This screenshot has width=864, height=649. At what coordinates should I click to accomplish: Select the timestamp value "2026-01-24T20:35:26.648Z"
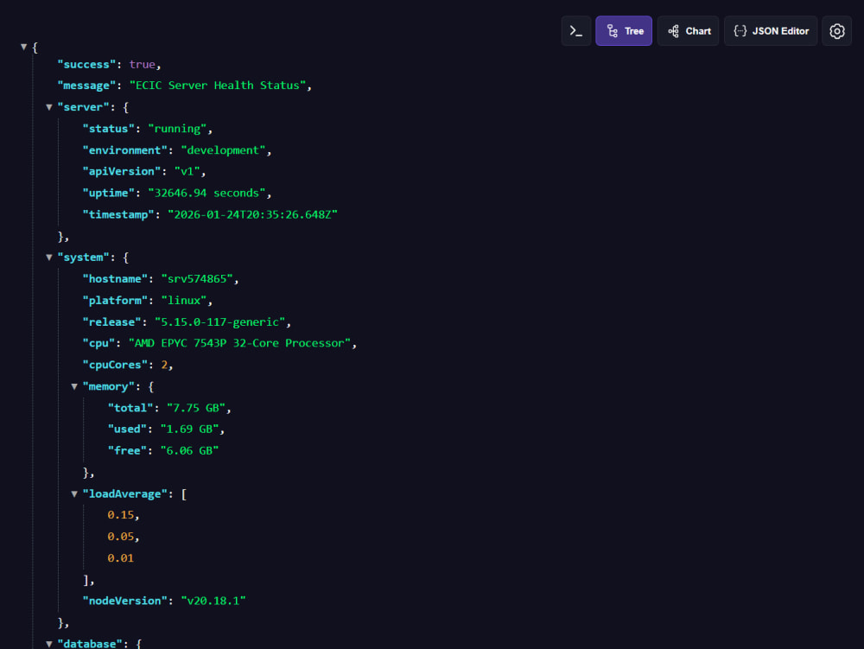[x=252, y=215]
